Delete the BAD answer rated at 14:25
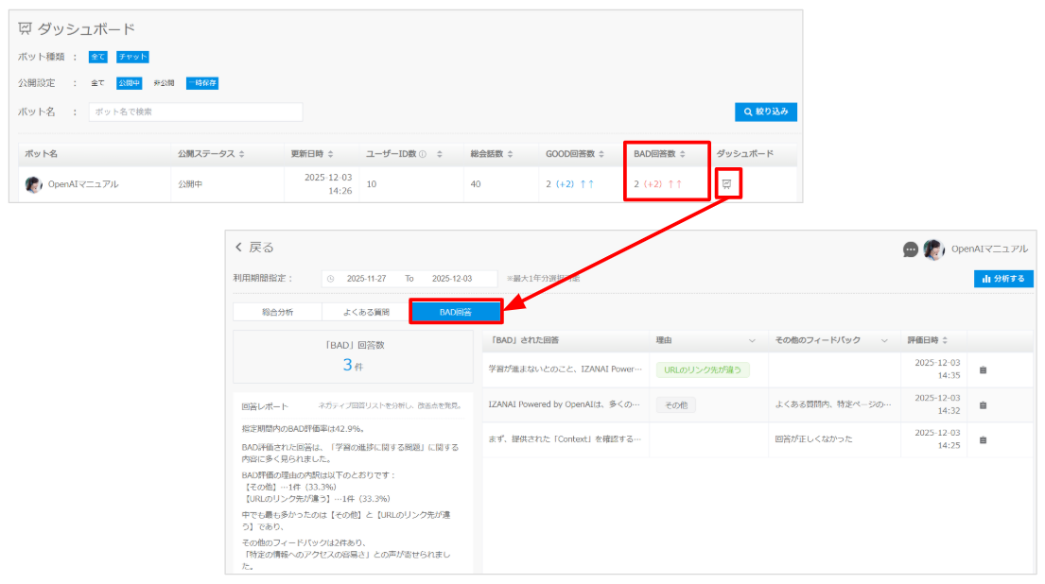 (x=983, y=439)
